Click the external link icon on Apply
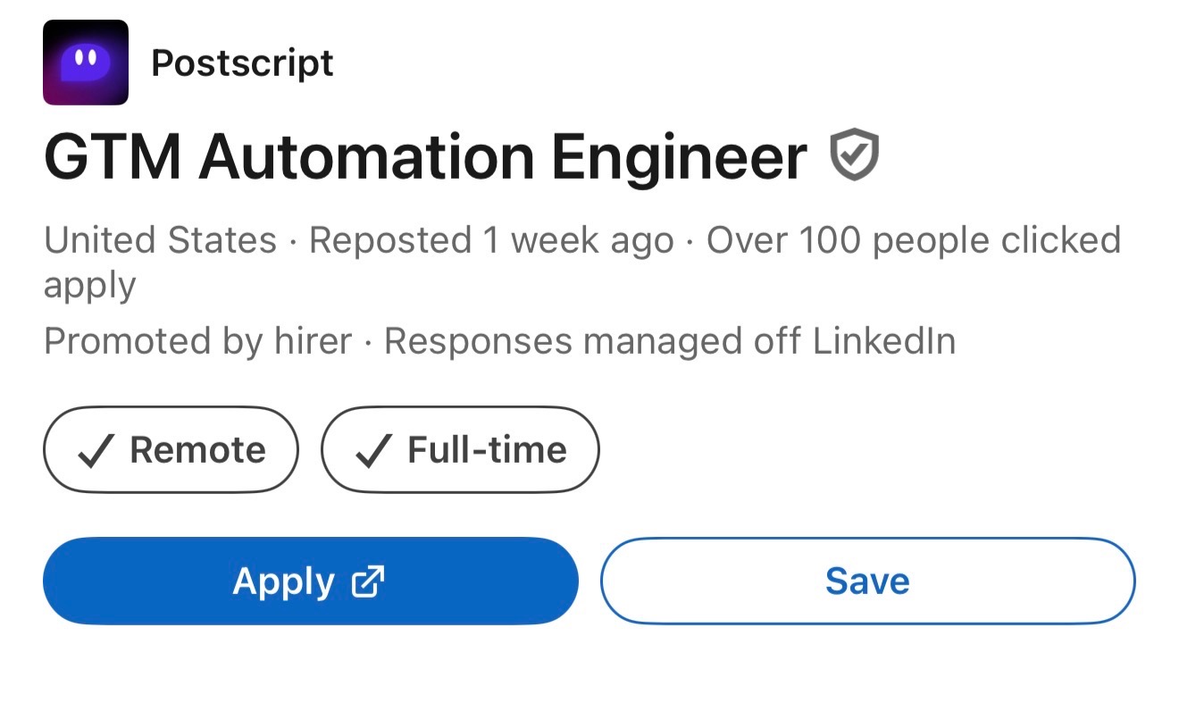Viewport: 1179px width, 703px height. point(368,582)
